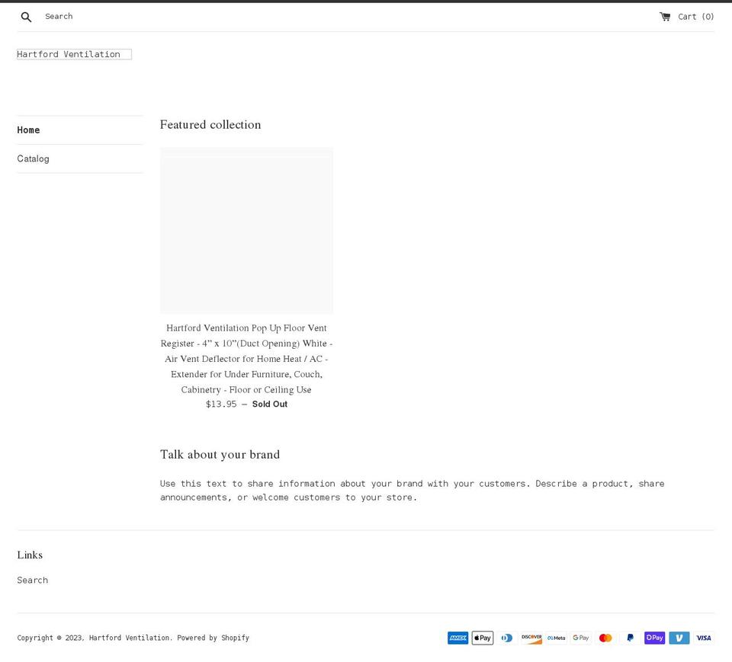This screenshot has width=732, height=662.
Task: Click the Apple Pay payment icon
Action: pos(482,638)
